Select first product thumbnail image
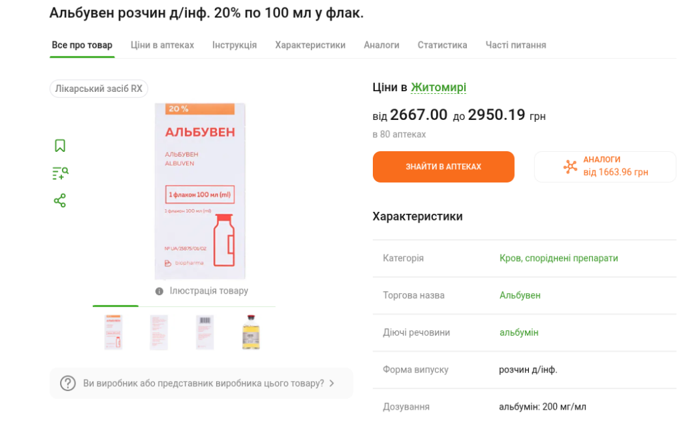This screenshot has width=683, height=423. (x=113, y=332)
